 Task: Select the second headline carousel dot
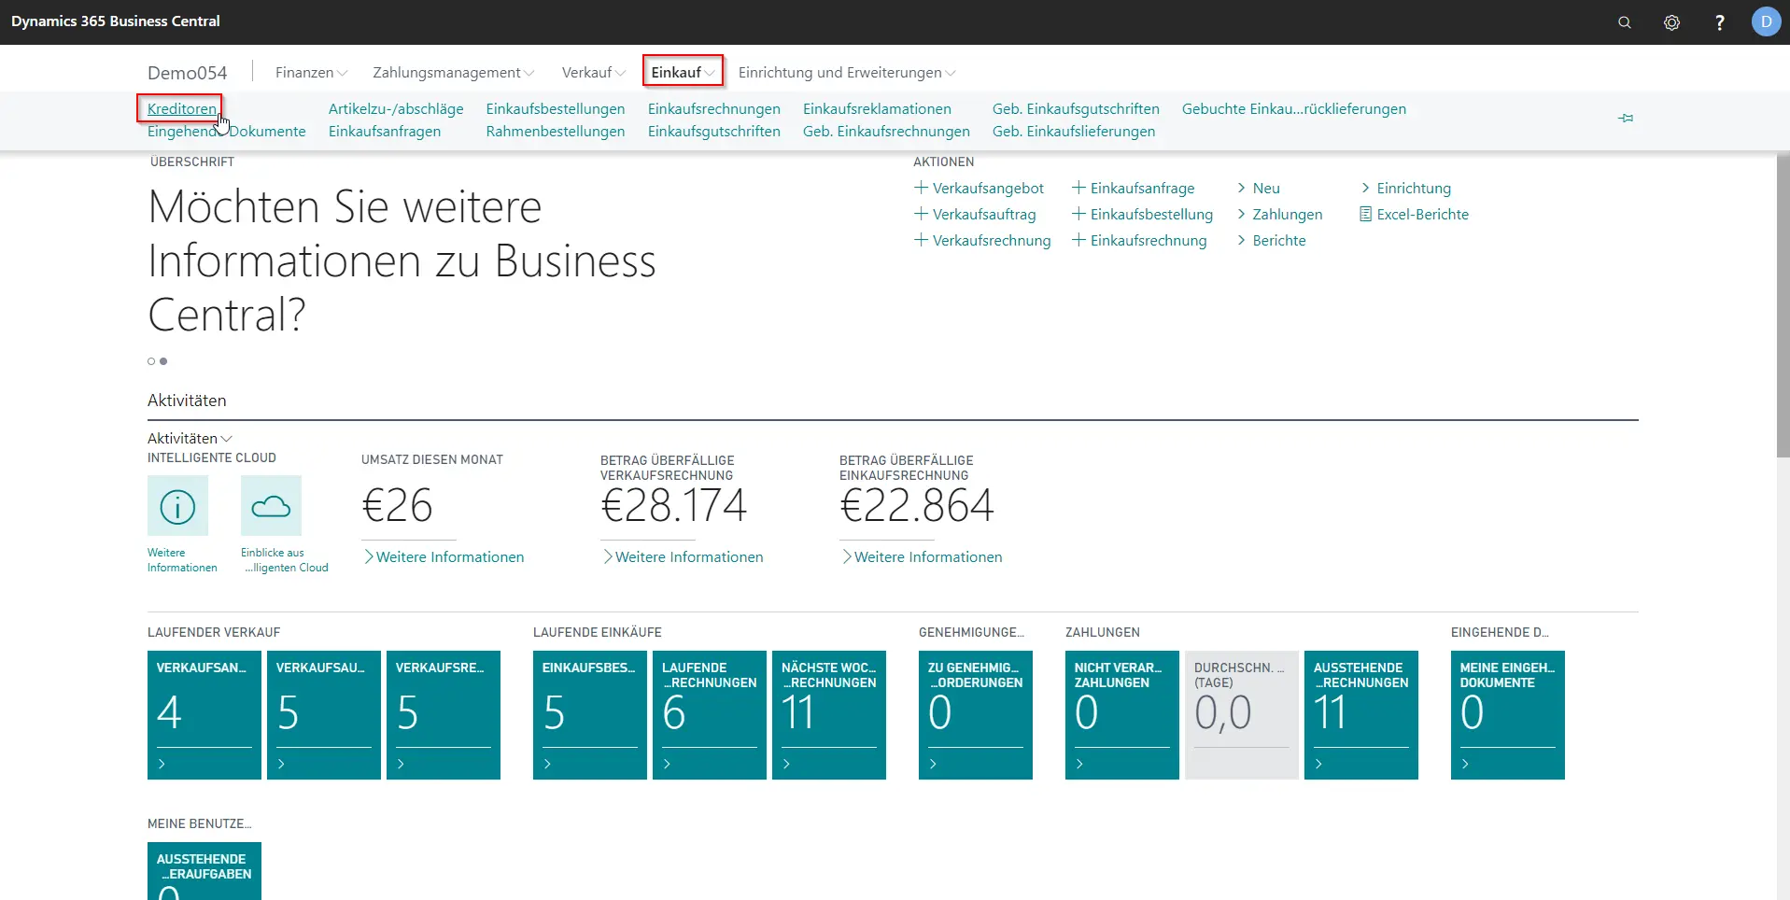pos(163,361)
